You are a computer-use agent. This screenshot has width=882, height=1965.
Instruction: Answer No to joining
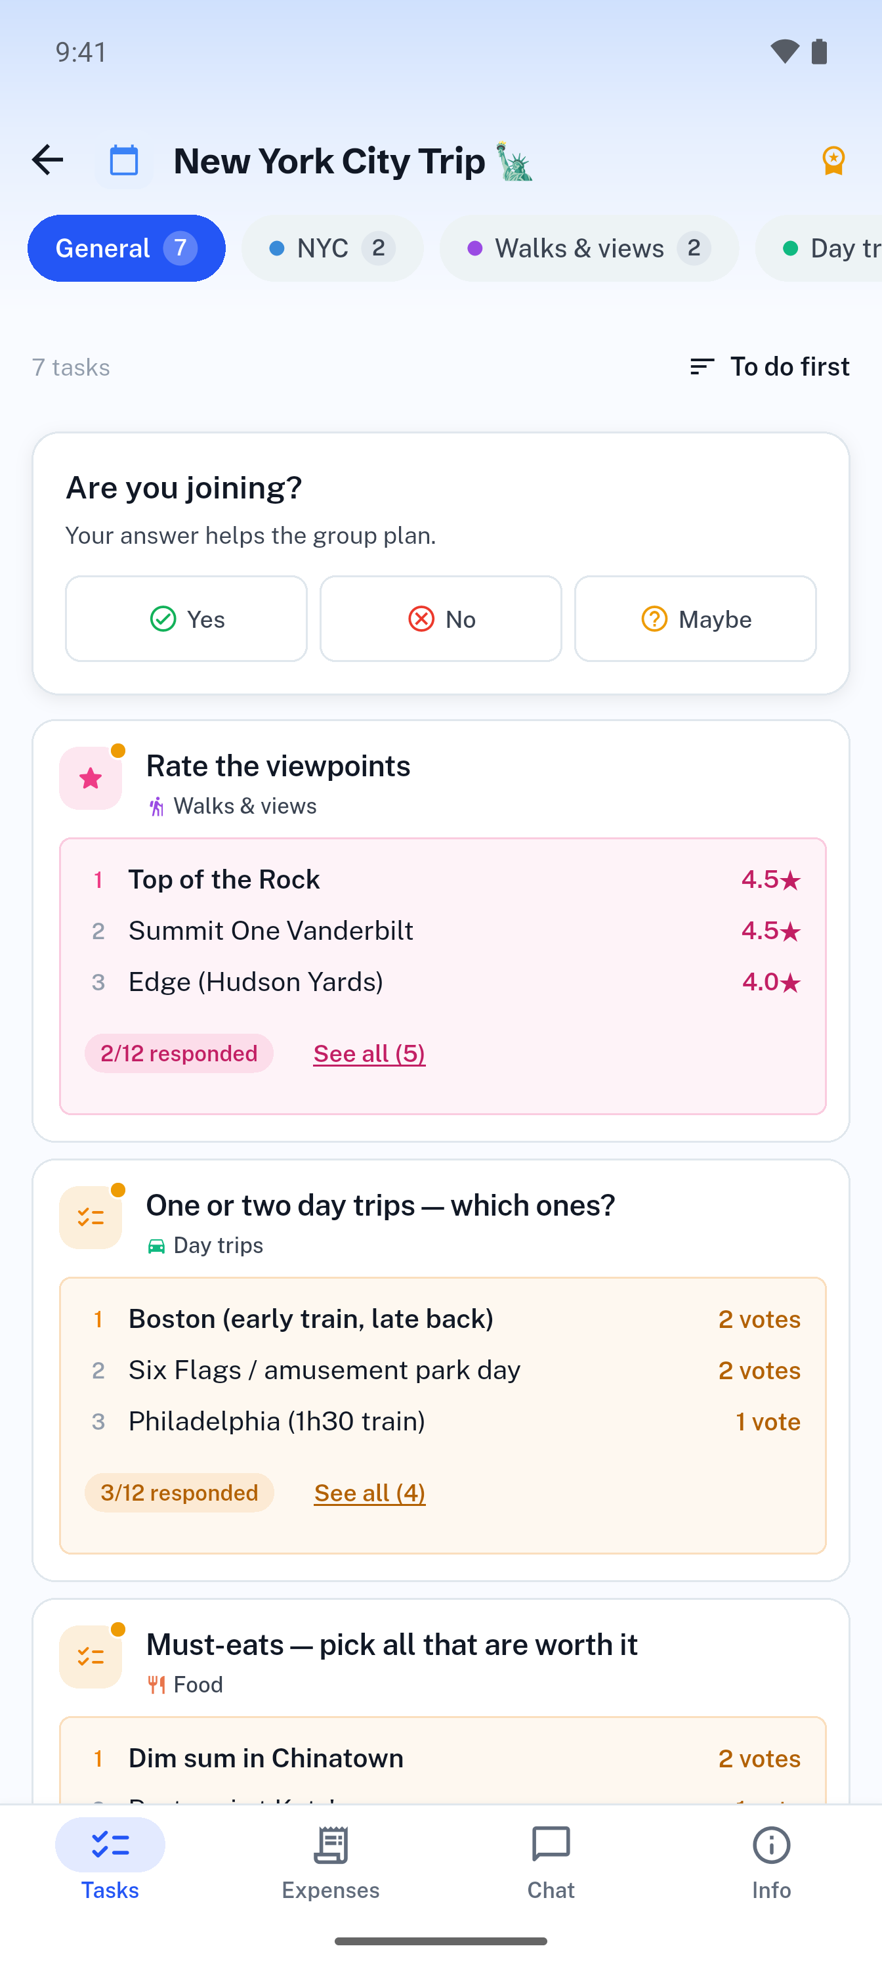click(x=440, y=619)
